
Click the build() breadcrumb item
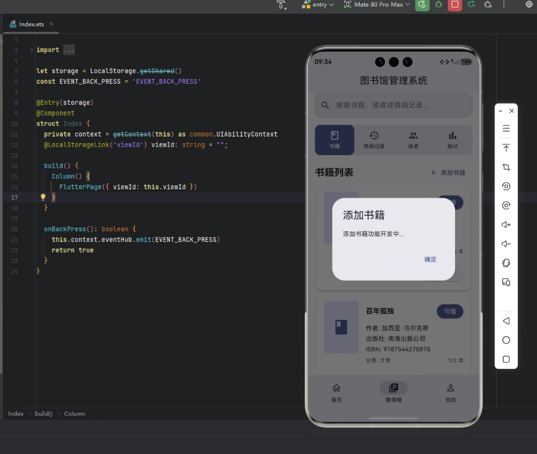pos(44,413)
